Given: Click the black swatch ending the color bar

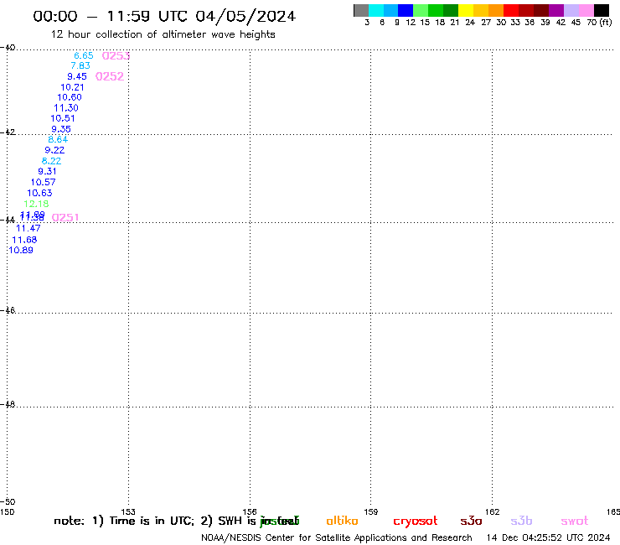Looking at the screenshot, I should pos(602,10).
